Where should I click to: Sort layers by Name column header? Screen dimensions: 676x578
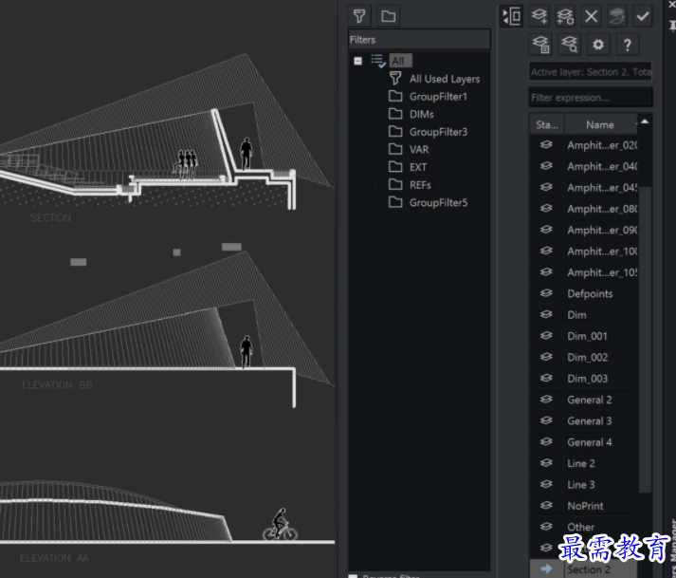click(x=600, y=125)
